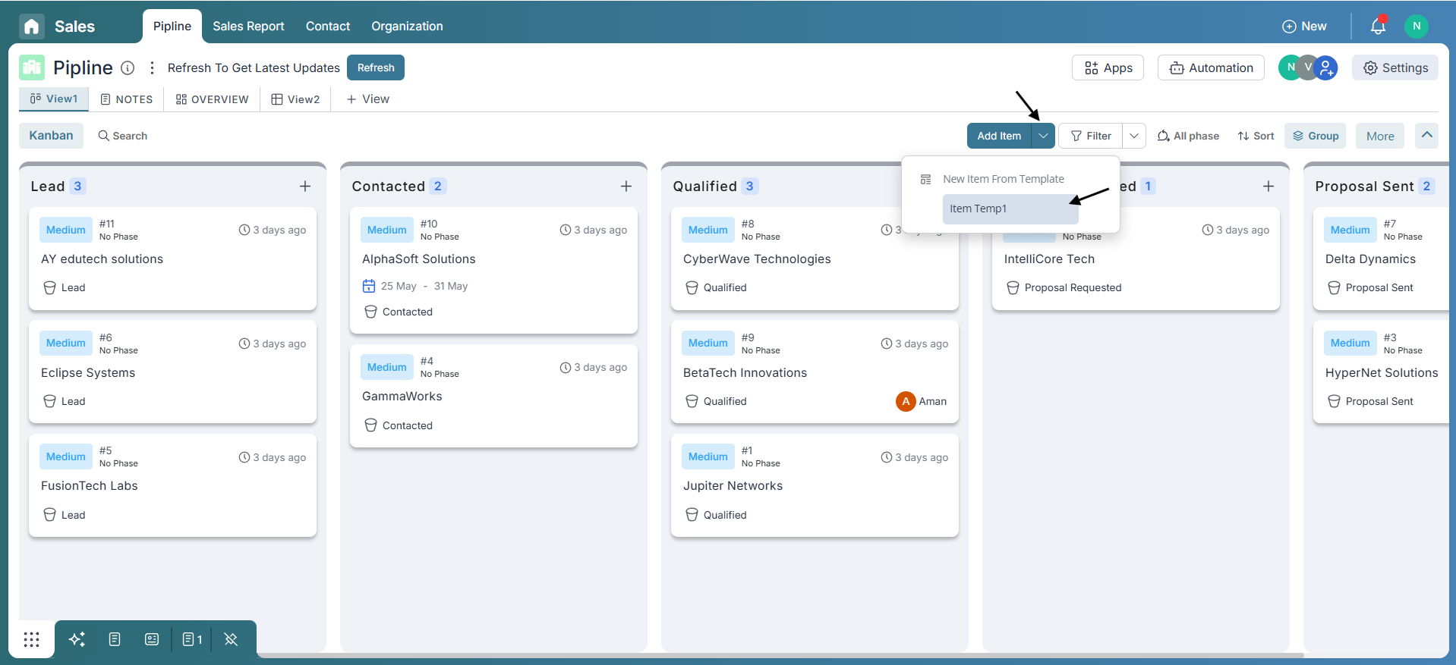The height and width of the screenshot is (665, 1456).
Task: Click Medium priority tag on Delta Dynamics card
Action: pyautogui.click(x=1350, y=230)
